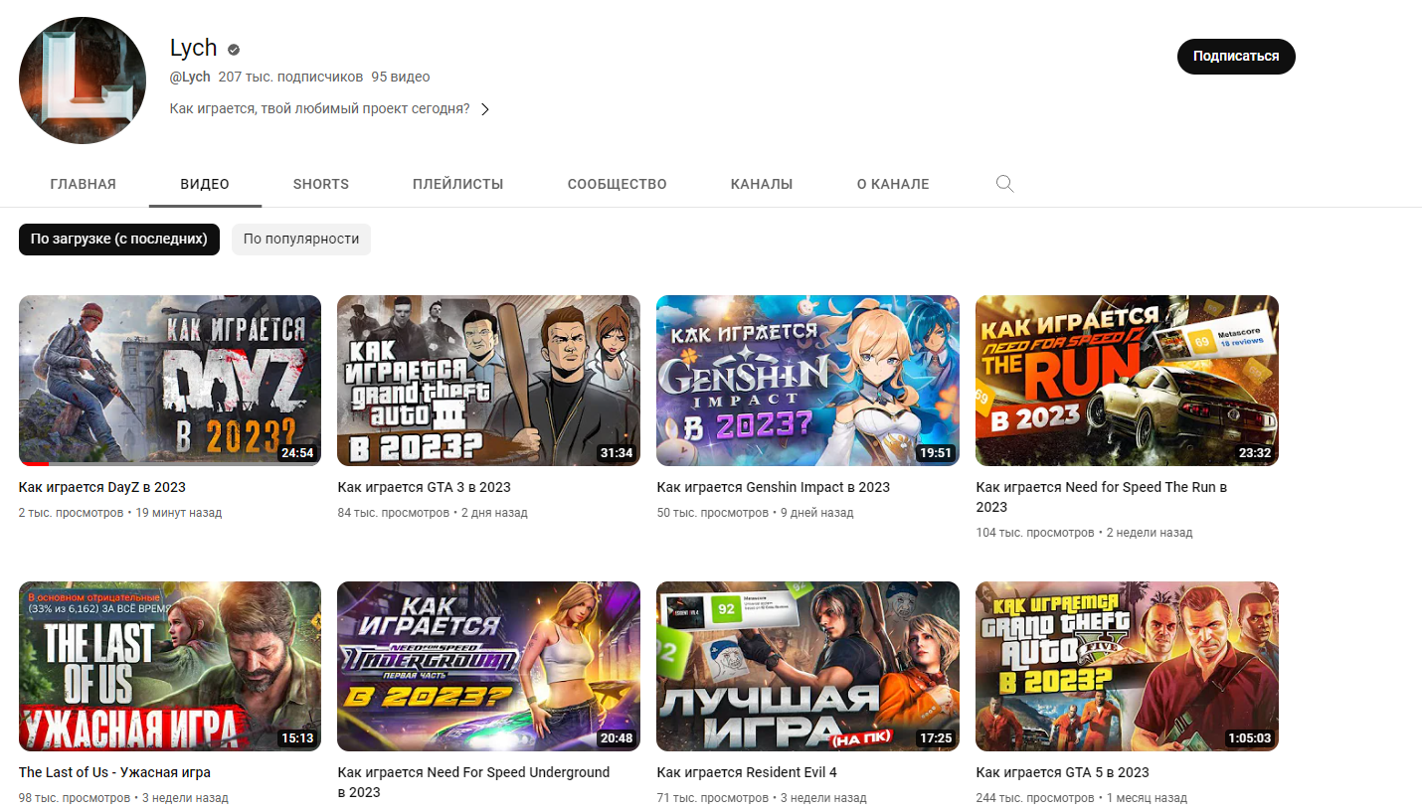Switch to the КАНАЛЫ tab

762,184
